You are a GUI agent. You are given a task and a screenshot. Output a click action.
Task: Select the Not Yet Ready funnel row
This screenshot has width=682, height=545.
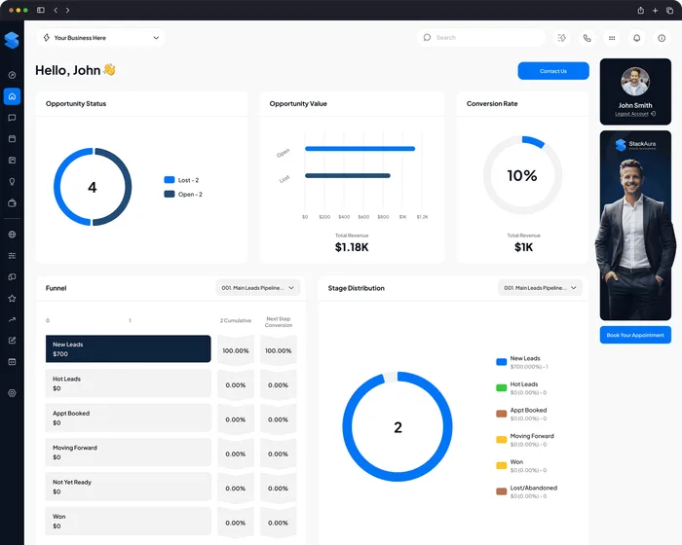click(129, 487)
